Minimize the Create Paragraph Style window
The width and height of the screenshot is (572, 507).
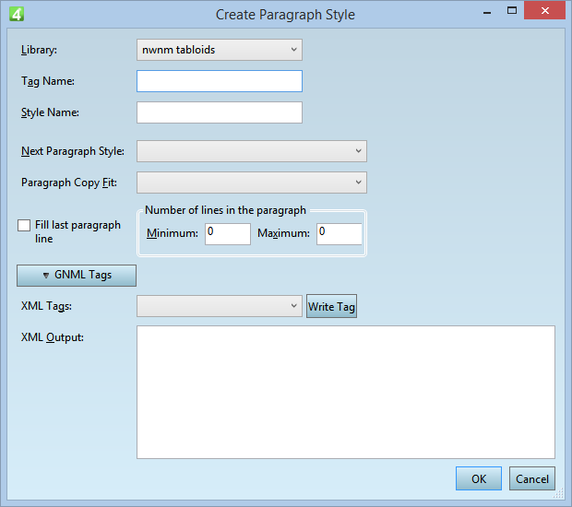coord(487,12)
